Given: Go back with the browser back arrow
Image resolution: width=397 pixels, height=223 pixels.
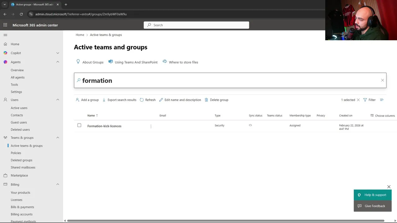Looking at the screenshot, I should [x=5, y=14].
